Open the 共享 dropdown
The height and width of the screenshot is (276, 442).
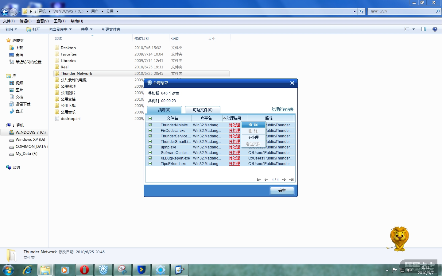(x=87, y=29)
